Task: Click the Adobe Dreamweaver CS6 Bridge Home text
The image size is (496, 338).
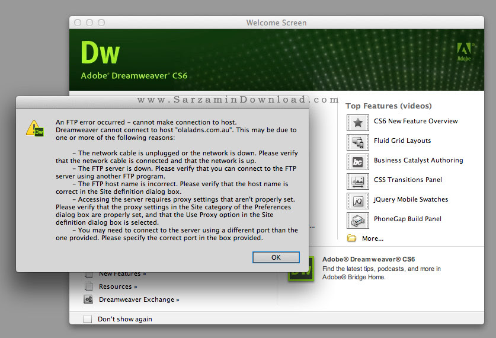Action: [x=381, y=268]
